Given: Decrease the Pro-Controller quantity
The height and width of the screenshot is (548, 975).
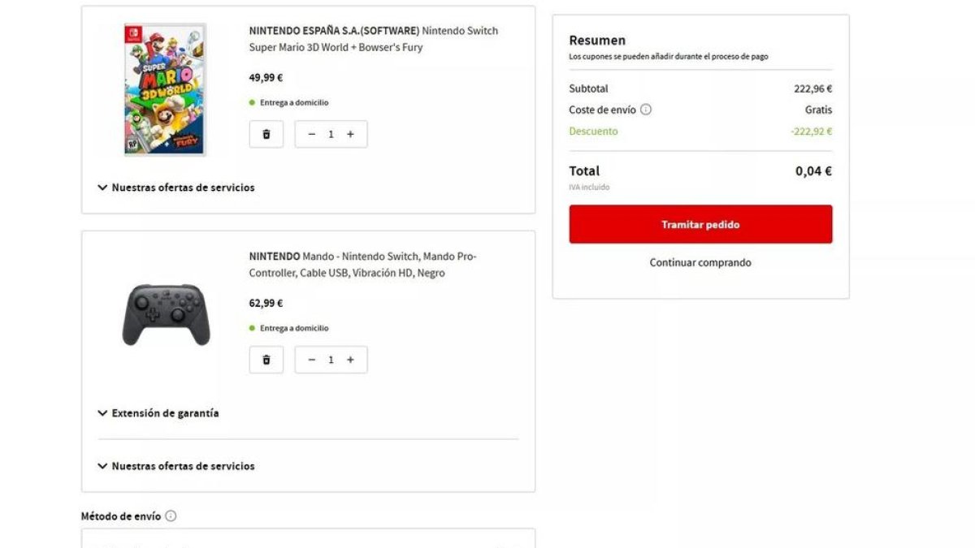Looking at the screenshot, I should pyautogui.click(x=311, y=359).
